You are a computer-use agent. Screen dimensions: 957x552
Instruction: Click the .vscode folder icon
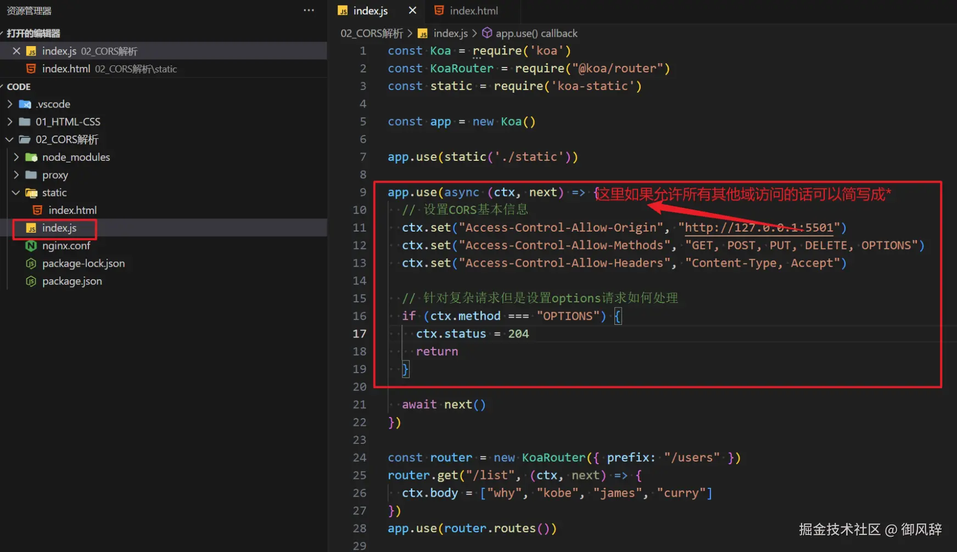[x=25, y=104]
